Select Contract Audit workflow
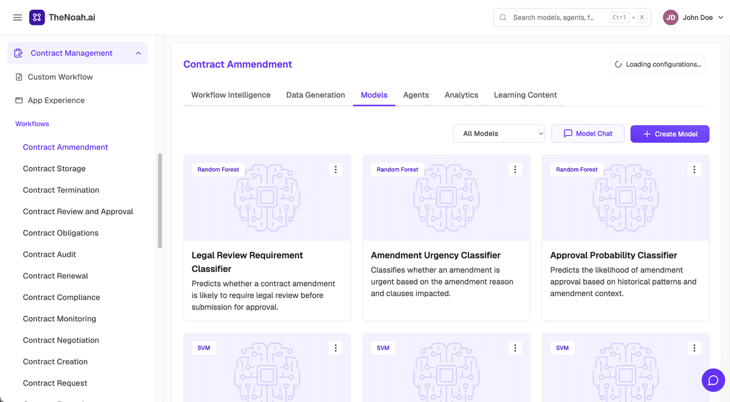The image size is (730, 402). 50,254
